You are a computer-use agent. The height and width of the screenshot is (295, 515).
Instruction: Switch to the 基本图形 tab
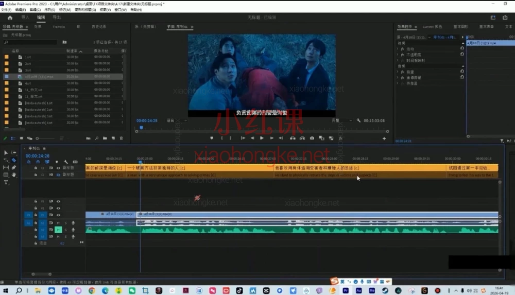pyautogui.click(x=460, y=27)
